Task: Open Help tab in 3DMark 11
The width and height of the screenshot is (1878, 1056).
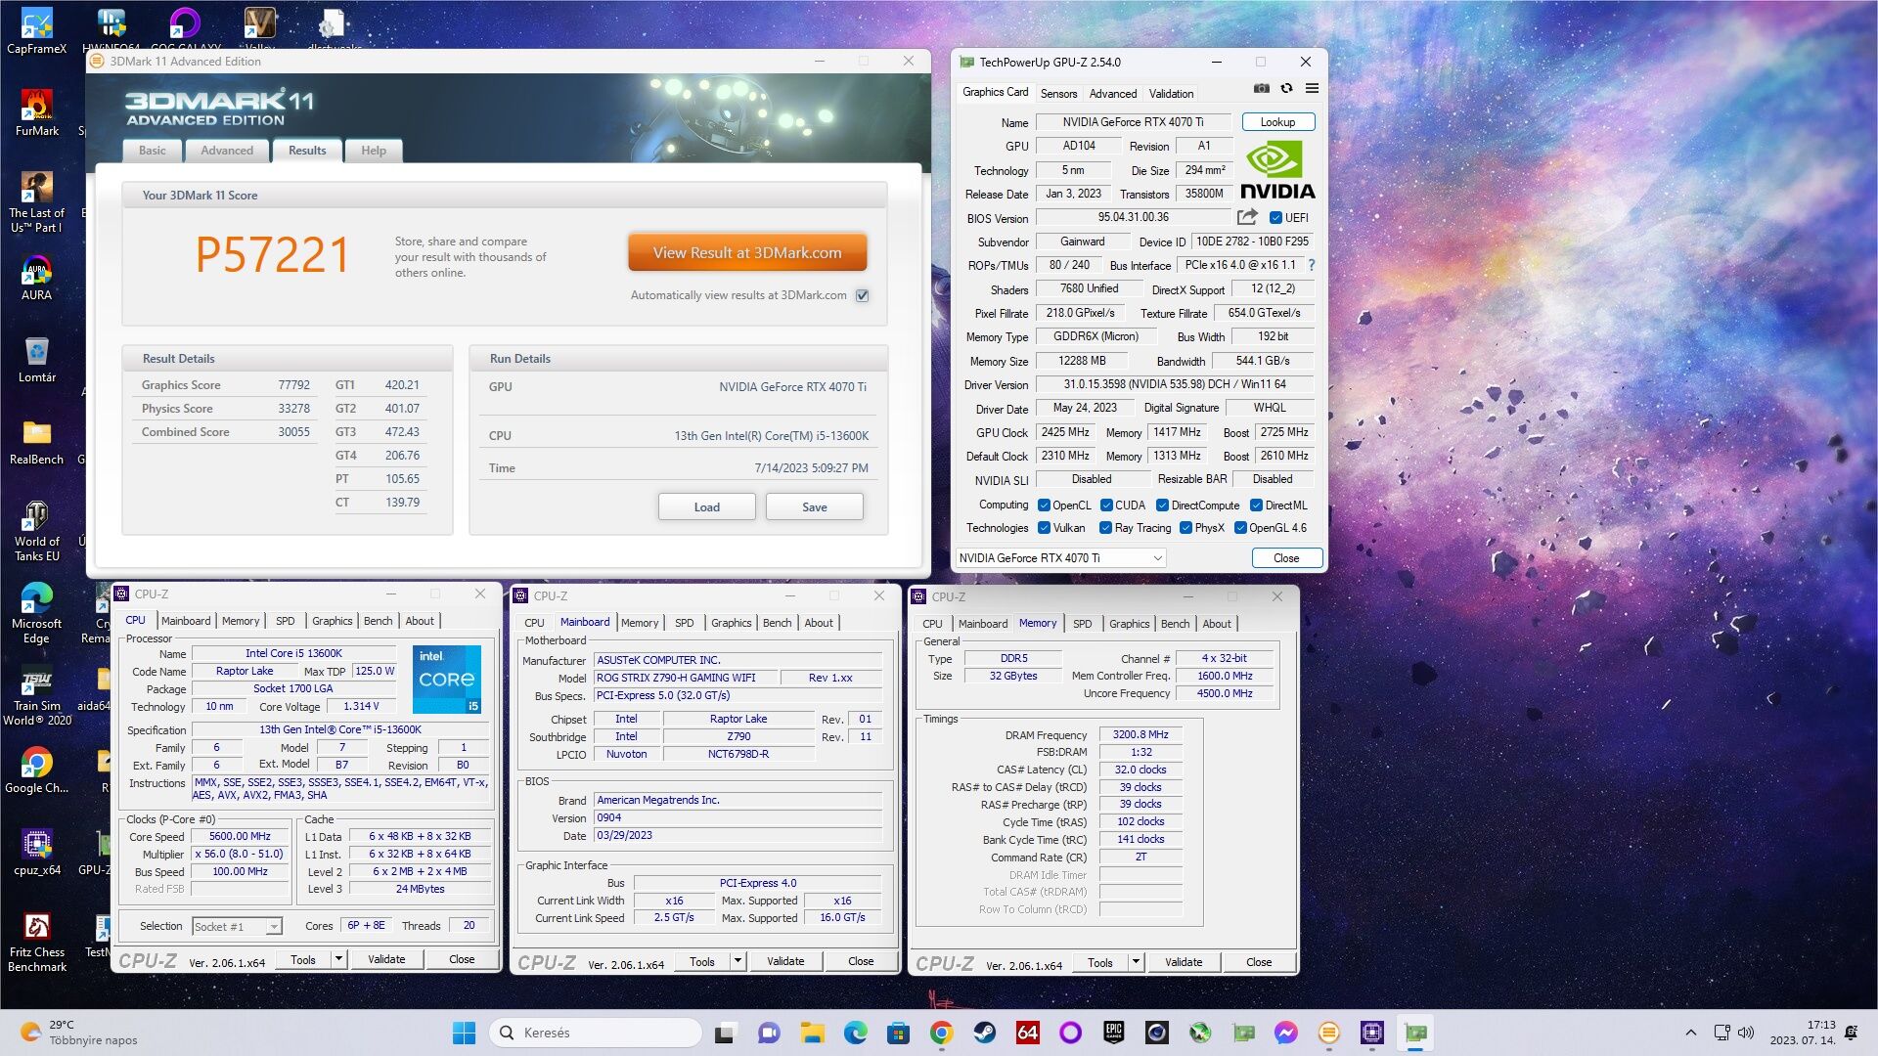Action: (374, 151)
